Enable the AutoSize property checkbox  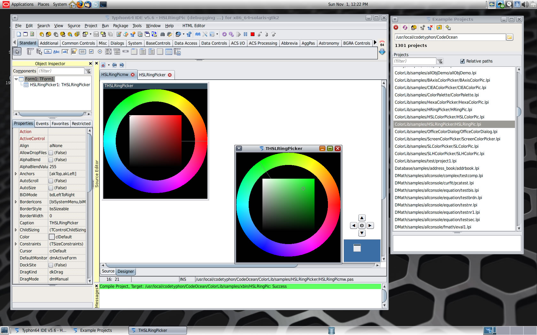[x=51, y=188]
